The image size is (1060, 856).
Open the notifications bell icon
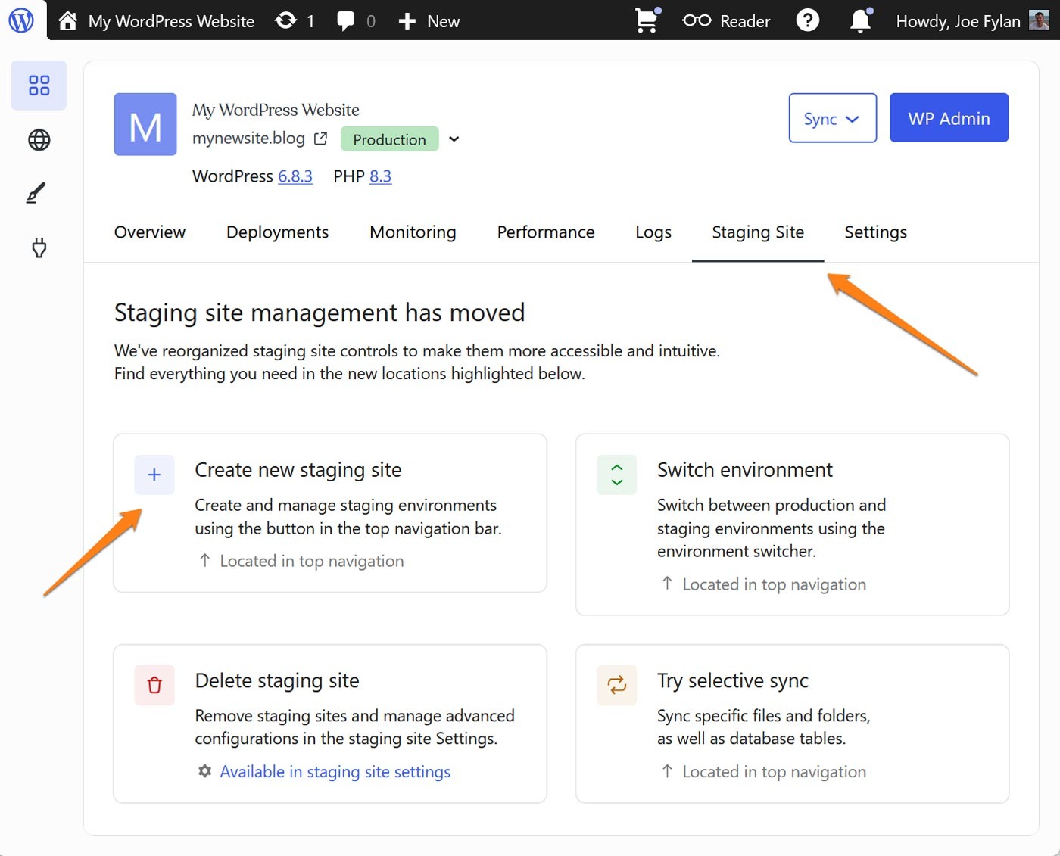click(x=860, y=20)
